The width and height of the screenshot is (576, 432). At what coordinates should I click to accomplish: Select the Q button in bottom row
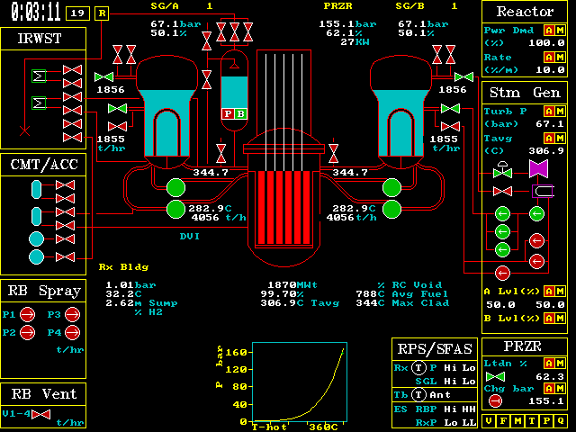click(x=561, y=420)
